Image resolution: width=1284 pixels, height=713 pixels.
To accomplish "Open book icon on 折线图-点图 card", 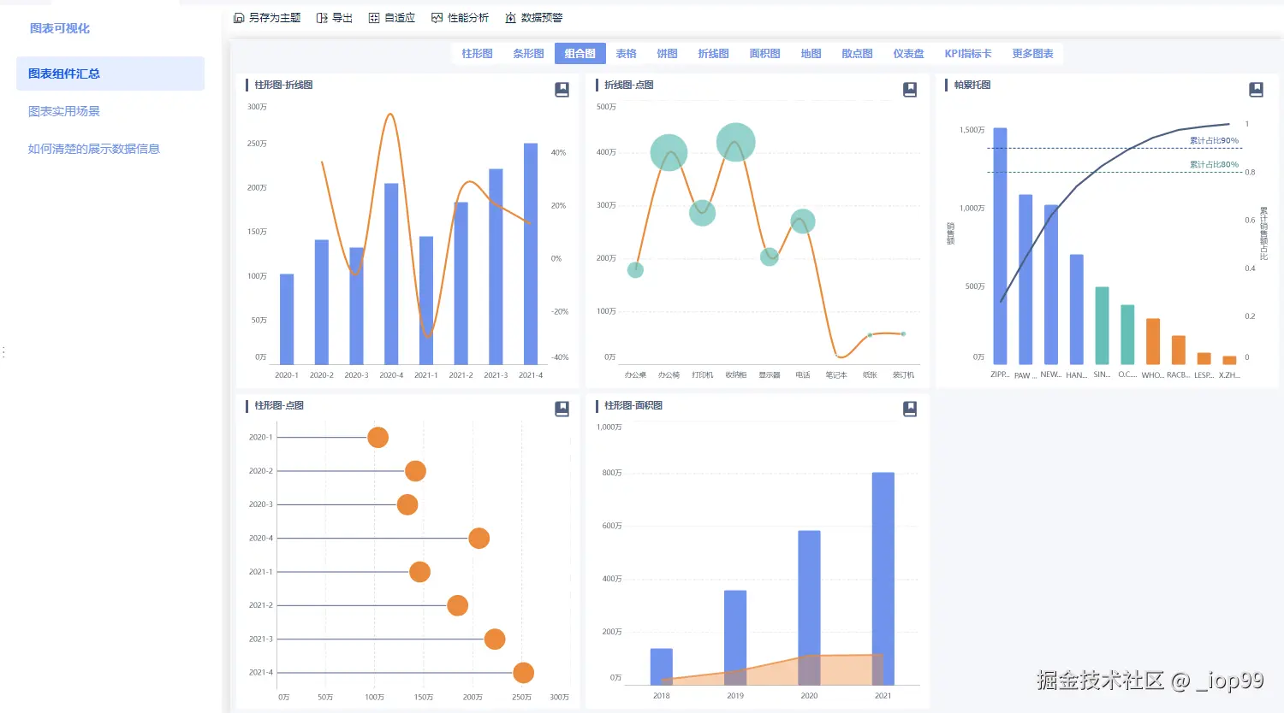I will pyautogui.click(x=910, y=89).
